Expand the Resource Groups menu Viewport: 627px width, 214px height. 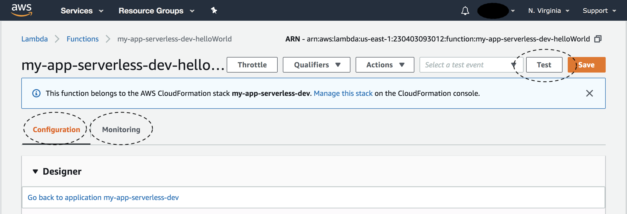(156, 11)
